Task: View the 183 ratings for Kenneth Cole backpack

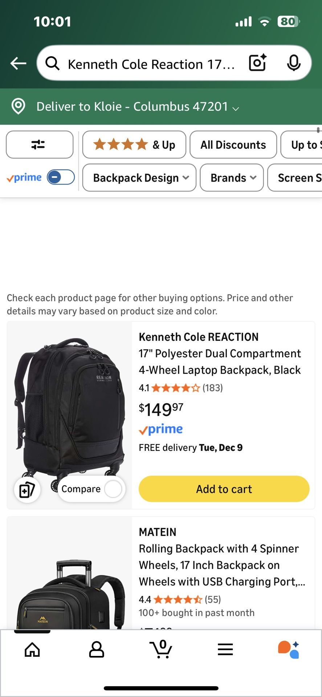Action: pyautogui.click(x=212, y=388)
